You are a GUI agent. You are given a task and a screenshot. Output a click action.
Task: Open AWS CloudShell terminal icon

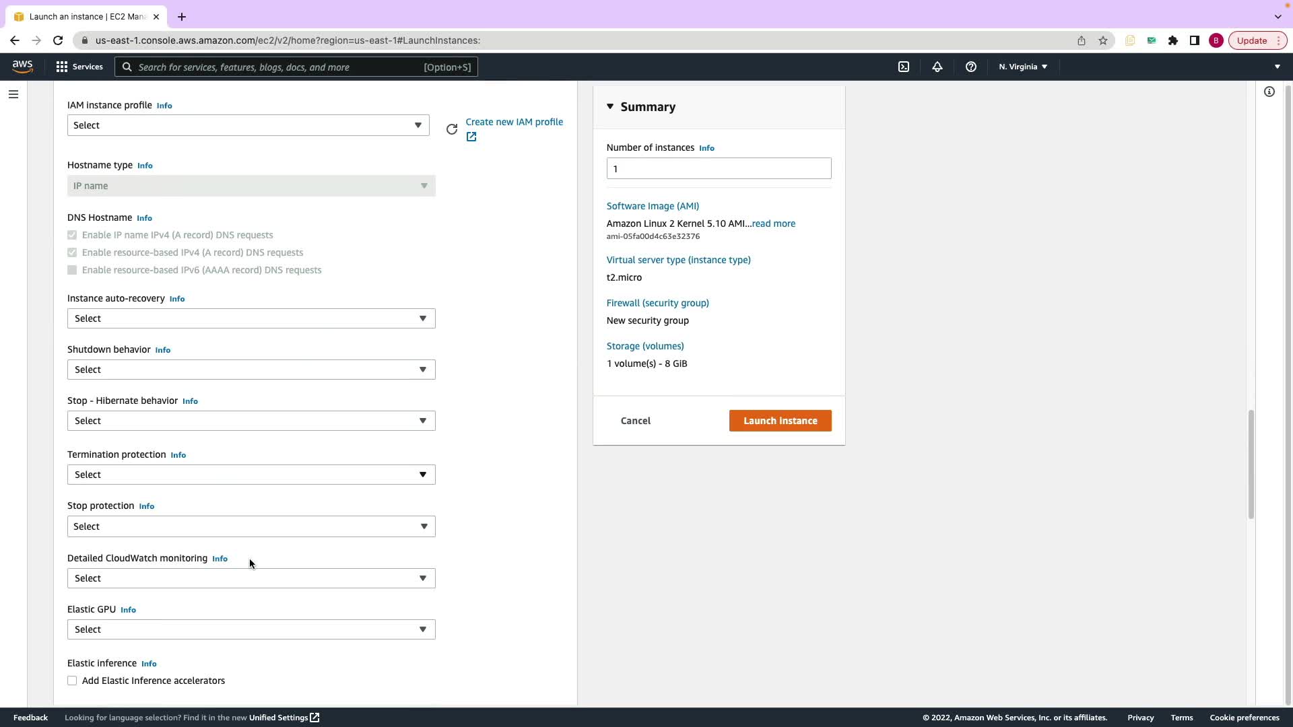[904, 67]
